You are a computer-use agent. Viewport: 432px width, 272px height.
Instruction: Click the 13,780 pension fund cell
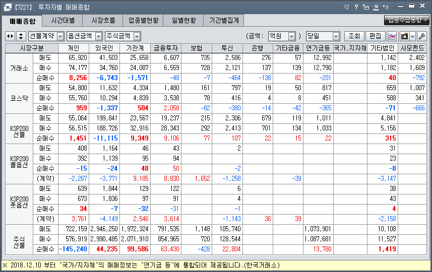click(x=318, y=249)
